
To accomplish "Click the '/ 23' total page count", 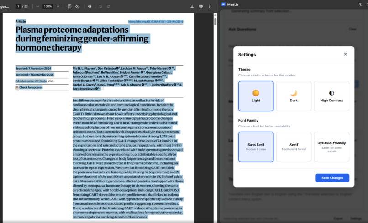I will click(x=25, y=6).
